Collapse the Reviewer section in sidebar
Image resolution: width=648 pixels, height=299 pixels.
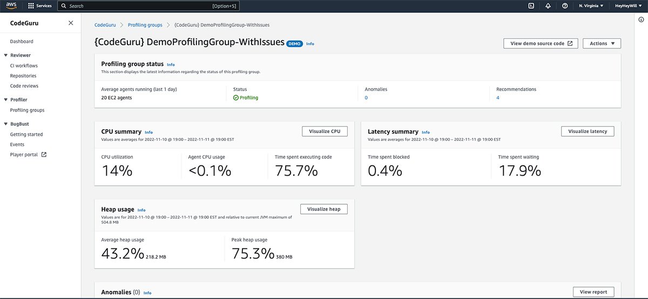point(5,55)
